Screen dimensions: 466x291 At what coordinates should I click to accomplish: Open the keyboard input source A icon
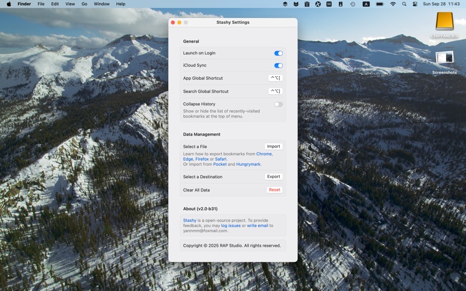(x=366, y=4)
